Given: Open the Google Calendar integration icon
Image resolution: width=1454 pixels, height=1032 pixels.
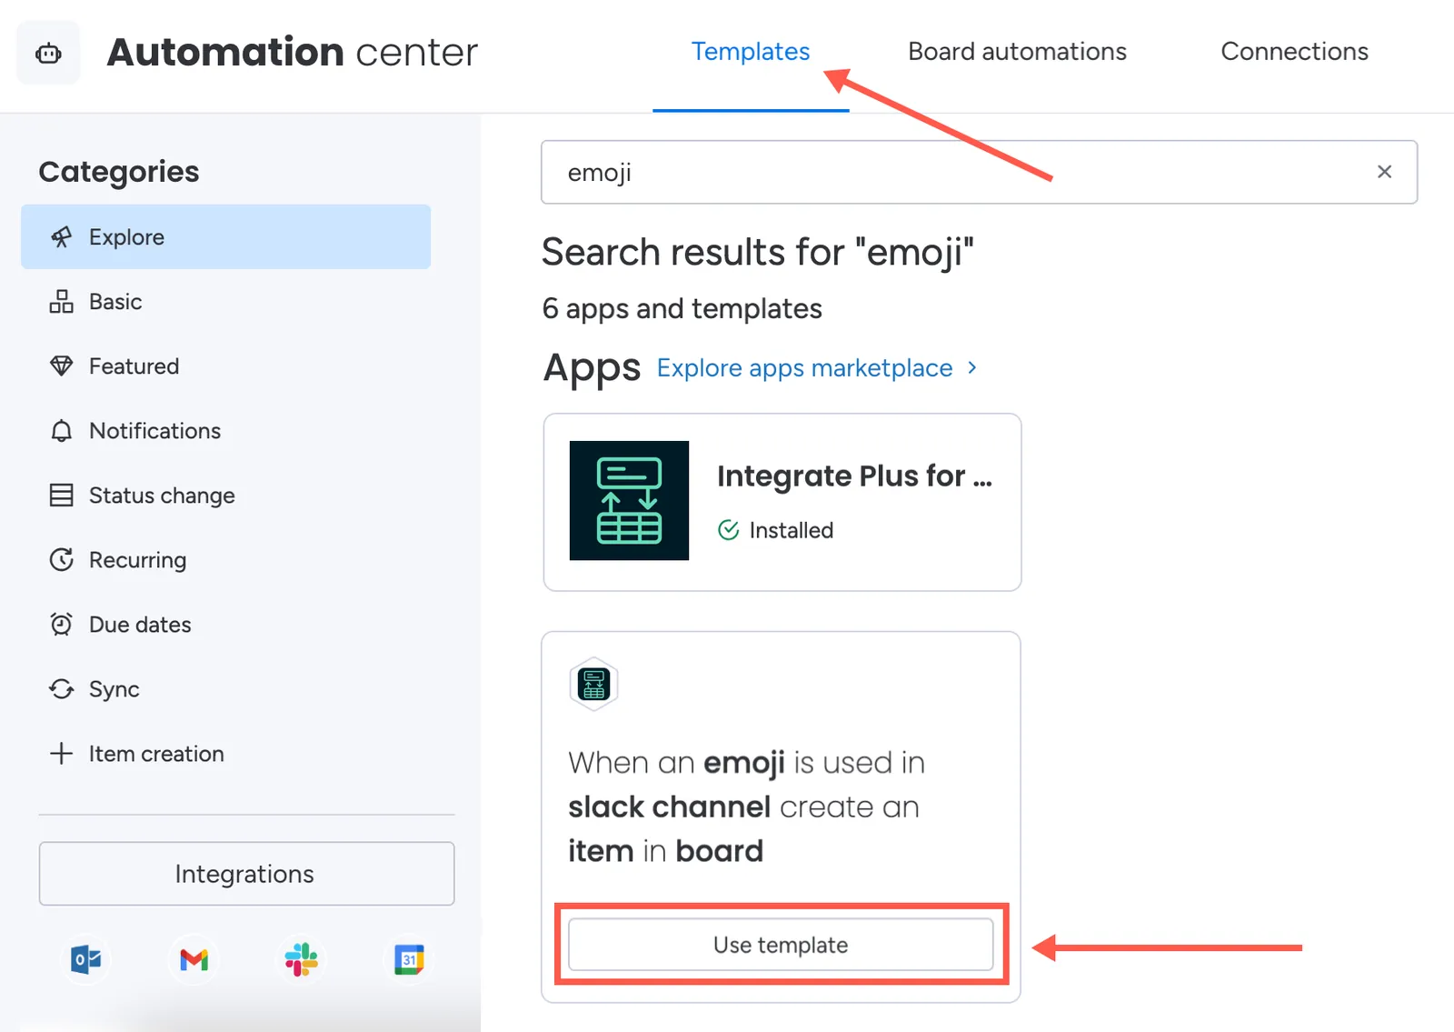Looking at the screenshot, I should (x=409, y=959).
